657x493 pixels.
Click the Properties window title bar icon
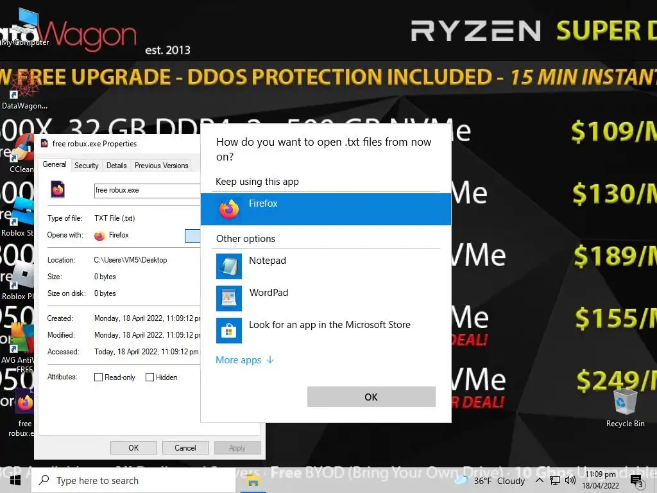point(44,143)
